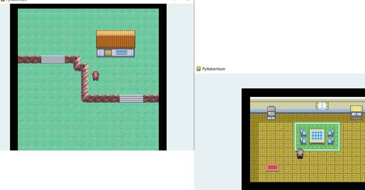
Task: Click the gray refrigerator against the wall
Action: click(271, 113)
